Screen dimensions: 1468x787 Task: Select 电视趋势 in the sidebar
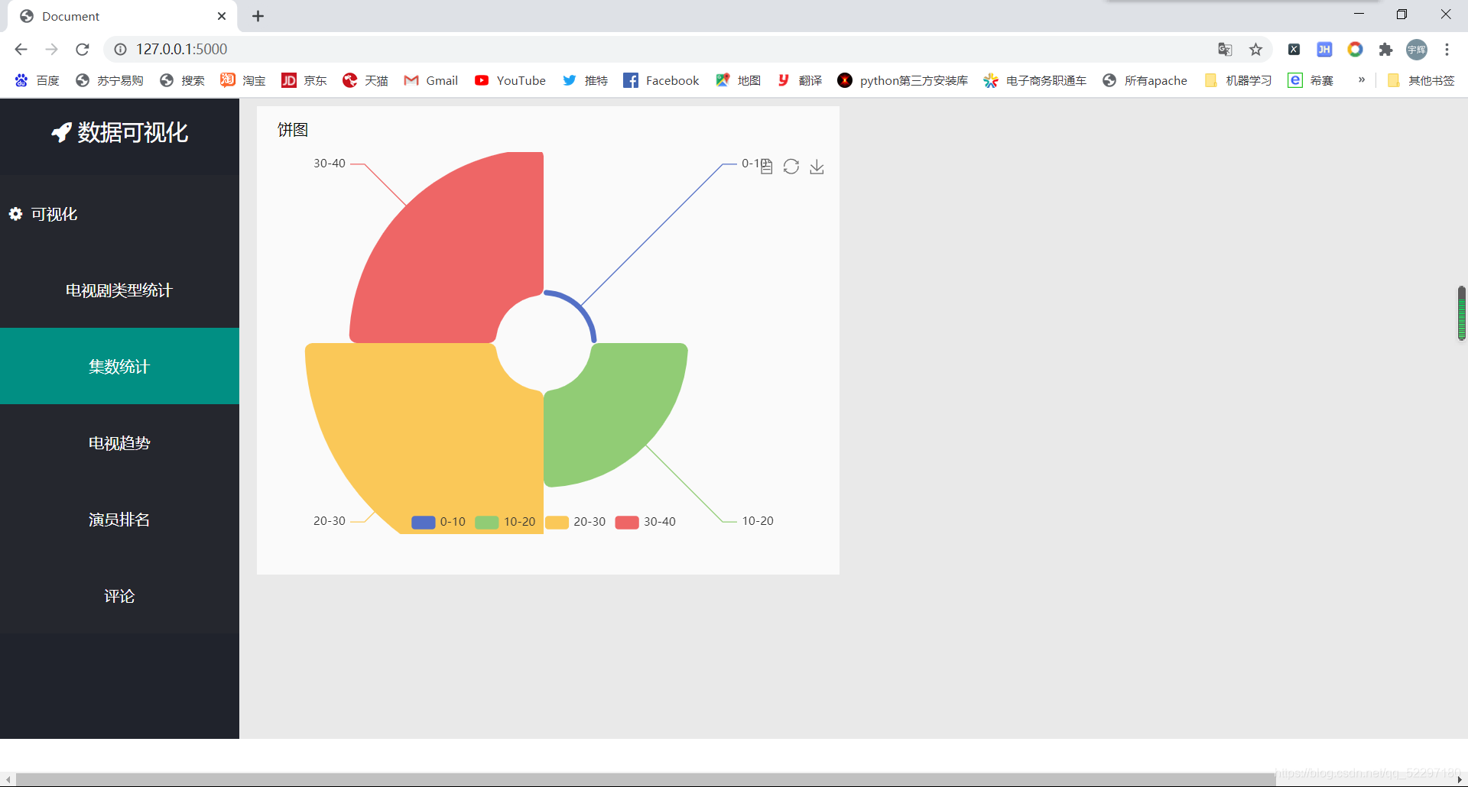click(119, 443)
